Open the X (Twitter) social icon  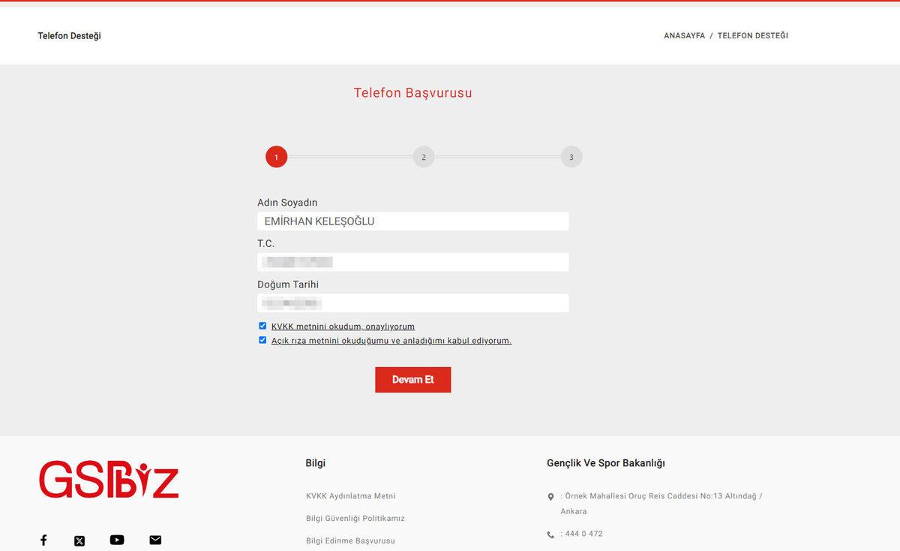[79, 540]
